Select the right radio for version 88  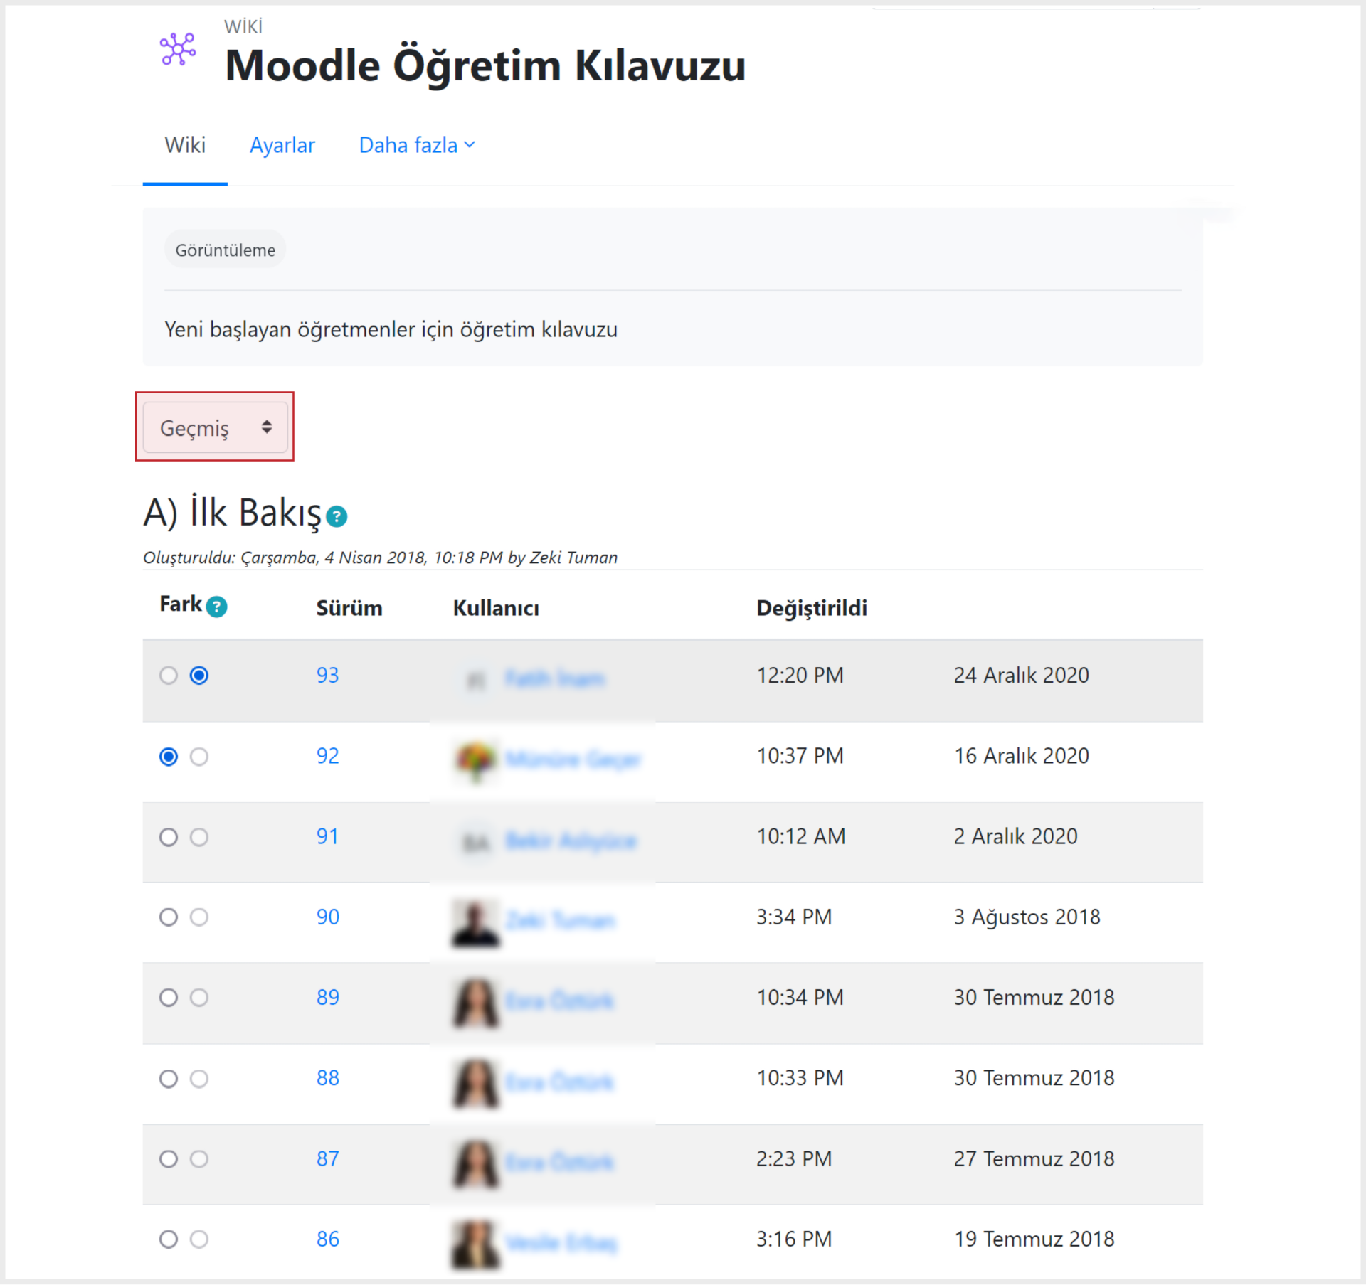199,1079
